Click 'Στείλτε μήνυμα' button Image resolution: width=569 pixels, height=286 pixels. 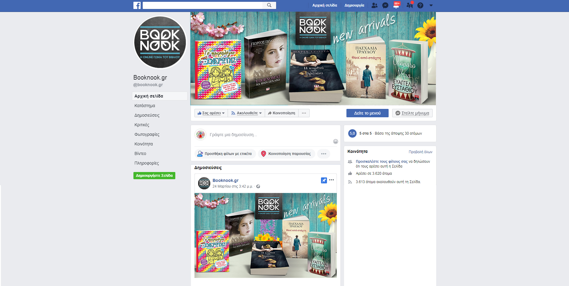click(412, 113)
